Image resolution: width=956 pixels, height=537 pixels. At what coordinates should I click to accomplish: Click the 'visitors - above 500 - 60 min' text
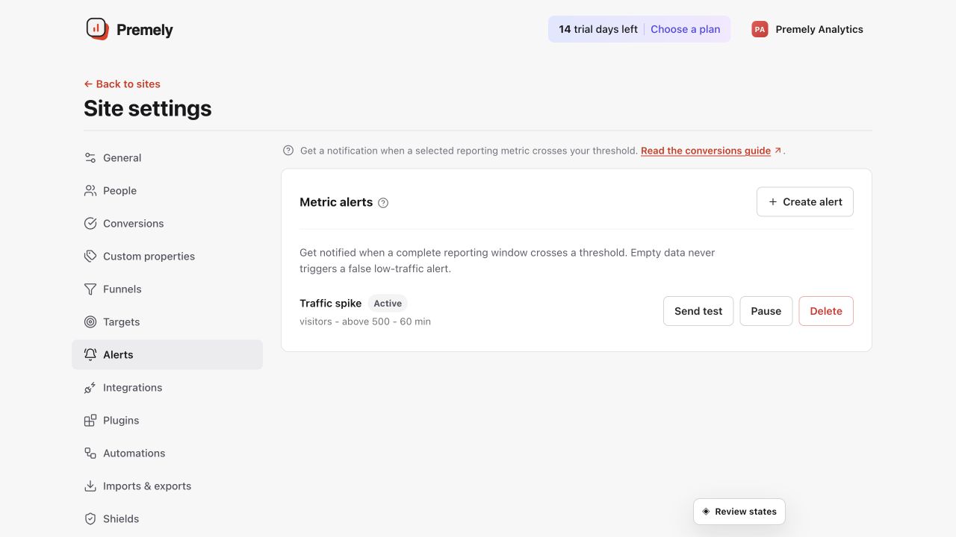(365, 321)
